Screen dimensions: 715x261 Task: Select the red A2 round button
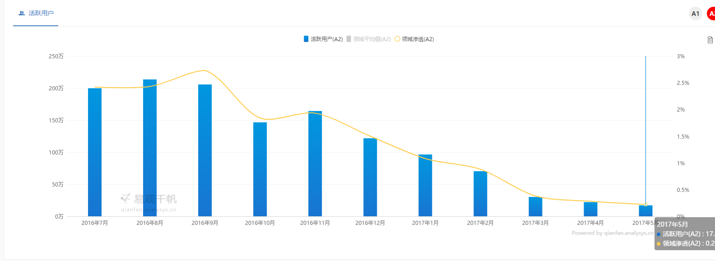711,14
